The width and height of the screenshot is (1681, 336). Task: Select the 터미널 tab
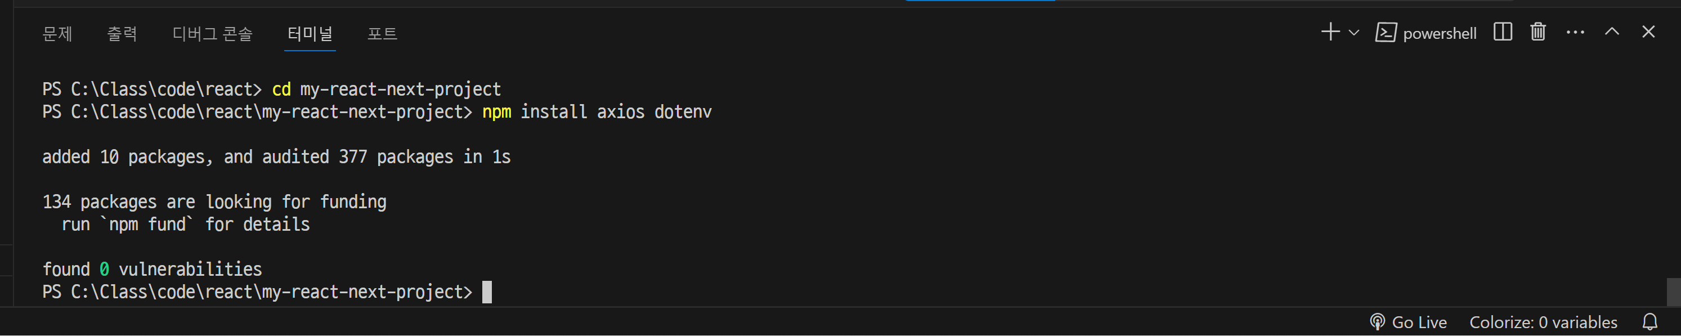tap(310, 34)
